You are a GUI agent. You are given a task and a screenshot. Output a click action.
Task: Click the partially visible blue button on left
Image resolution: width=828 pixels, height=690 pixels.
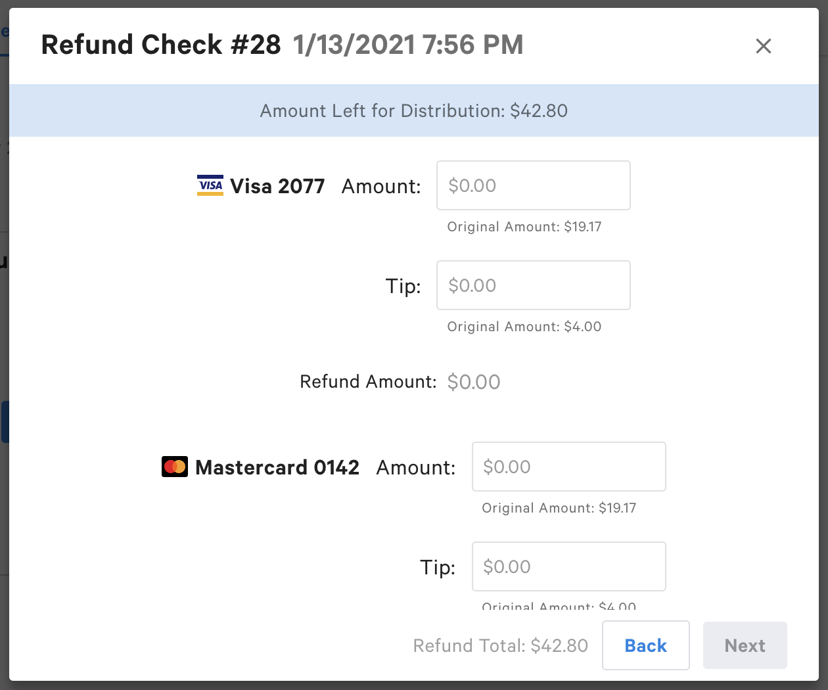[x=6, y=421]
